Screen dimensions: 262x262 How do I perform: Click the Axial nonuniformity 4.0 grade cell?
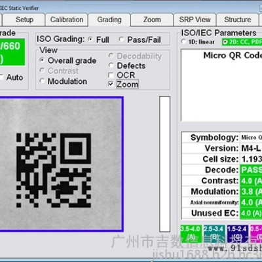click(x=251, y=202)
